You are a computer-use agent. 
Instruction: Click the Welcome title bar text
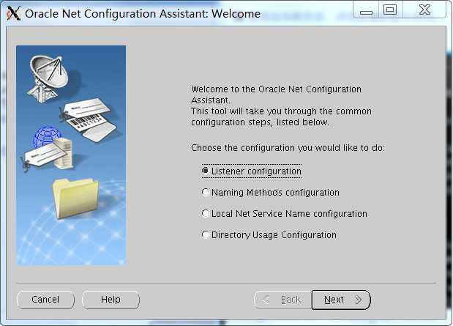pos(236,14)
